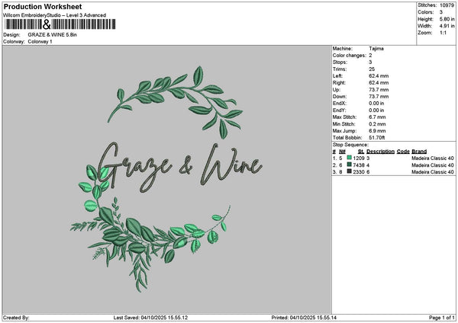Image resolution: width=458 pixels, height=323 pixels.
Task: Click the Total Bobbin value 51.70ft
Action: pyautogui.click(x=376, y=138)
